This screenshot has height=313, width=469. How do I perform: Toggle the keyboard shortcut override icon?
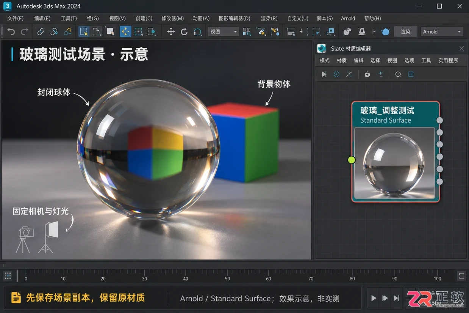275,32
